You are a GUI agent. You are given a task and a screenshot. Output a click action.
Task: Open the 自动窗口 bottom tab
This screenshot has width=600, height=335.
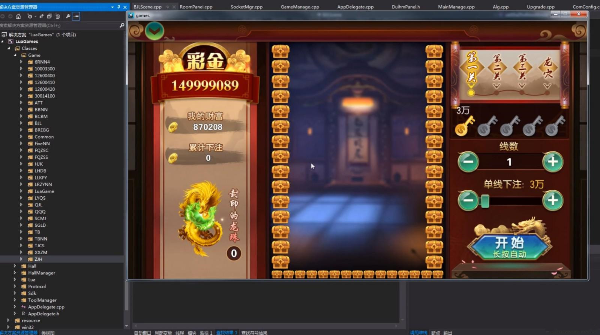tap(142, 332)
